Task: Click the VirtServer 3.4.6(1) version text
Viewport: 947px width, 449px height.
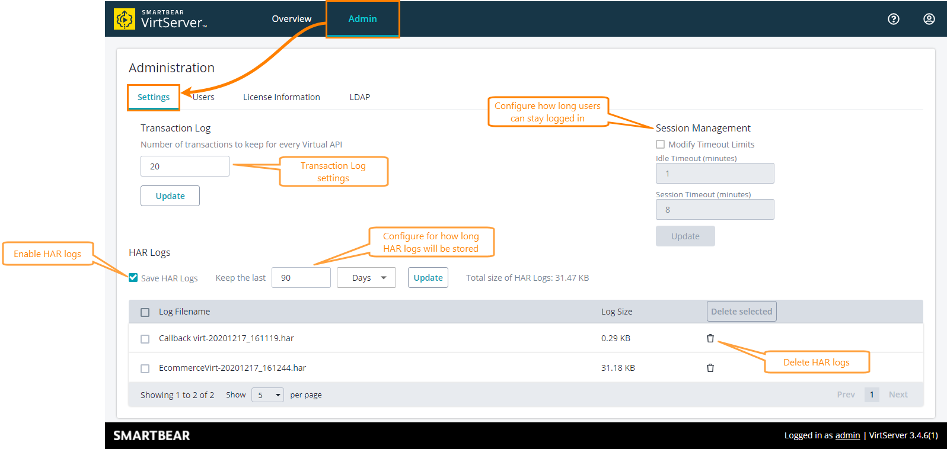Action: (904, 435)
